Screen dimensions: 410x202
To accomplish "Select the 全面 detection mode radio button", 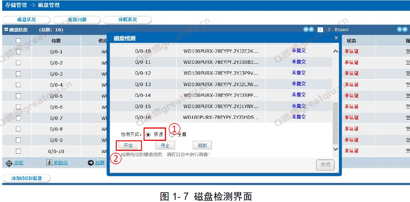I will (x=172, y=135).
